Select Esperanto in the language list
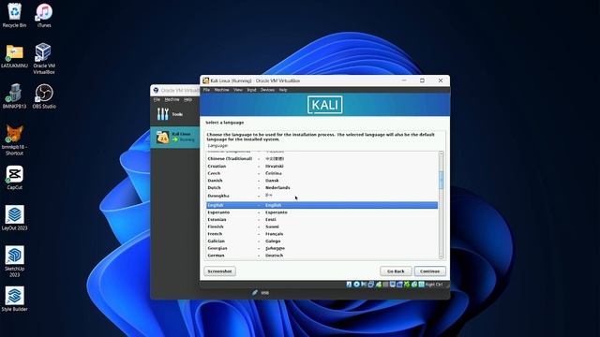The height and width of the screenshot is (337, 600). click(x=322, y=212)
